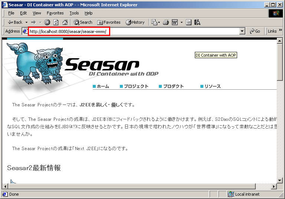Open the Back button history dropdown arrow
Viewport: 285px width, 199px height.
26,22
